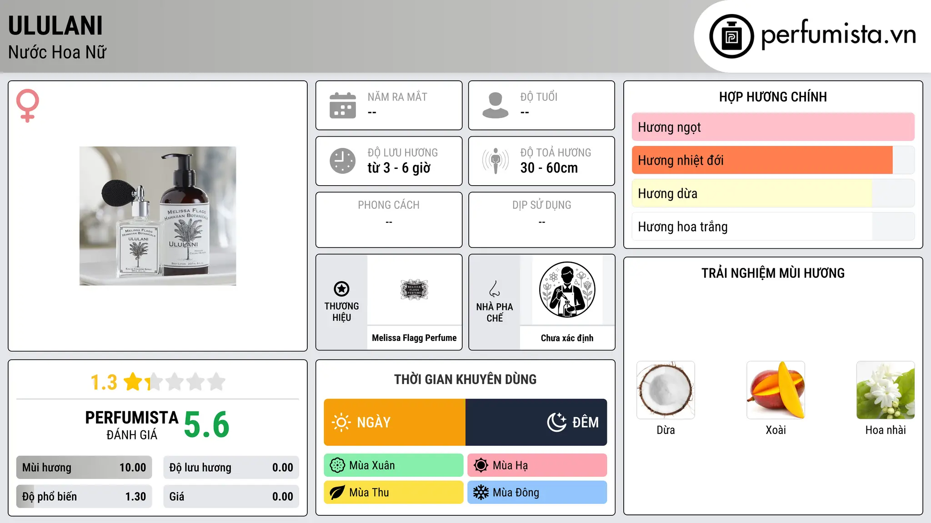This screenshot has height=523, width=931.
Task: Click the Độ lưu hương 0.00 score bar
Action: pyautogui.click(x=231, y=468)
